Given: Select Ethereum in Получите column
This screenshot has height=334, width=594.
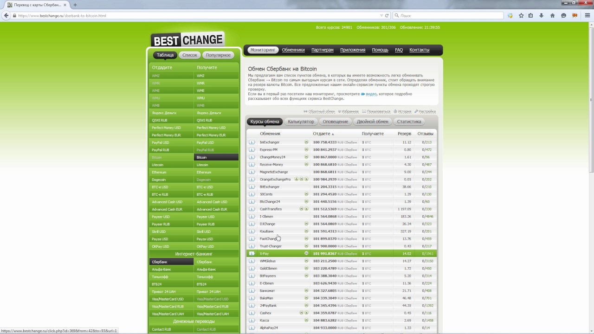Looking at the screenshot, I should coord(216,172).
